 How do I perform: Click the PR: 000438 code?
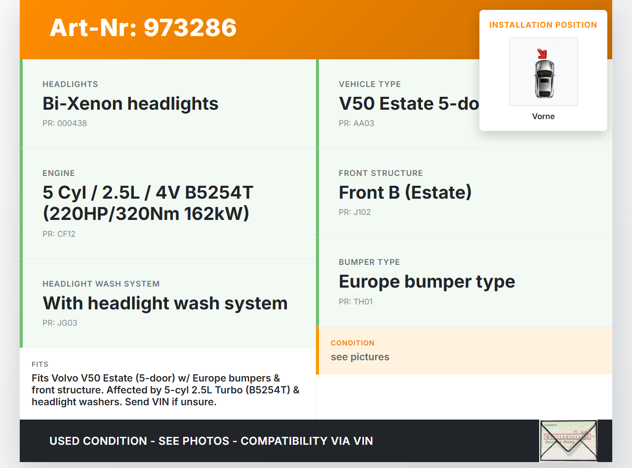click(x=65, y=124)
